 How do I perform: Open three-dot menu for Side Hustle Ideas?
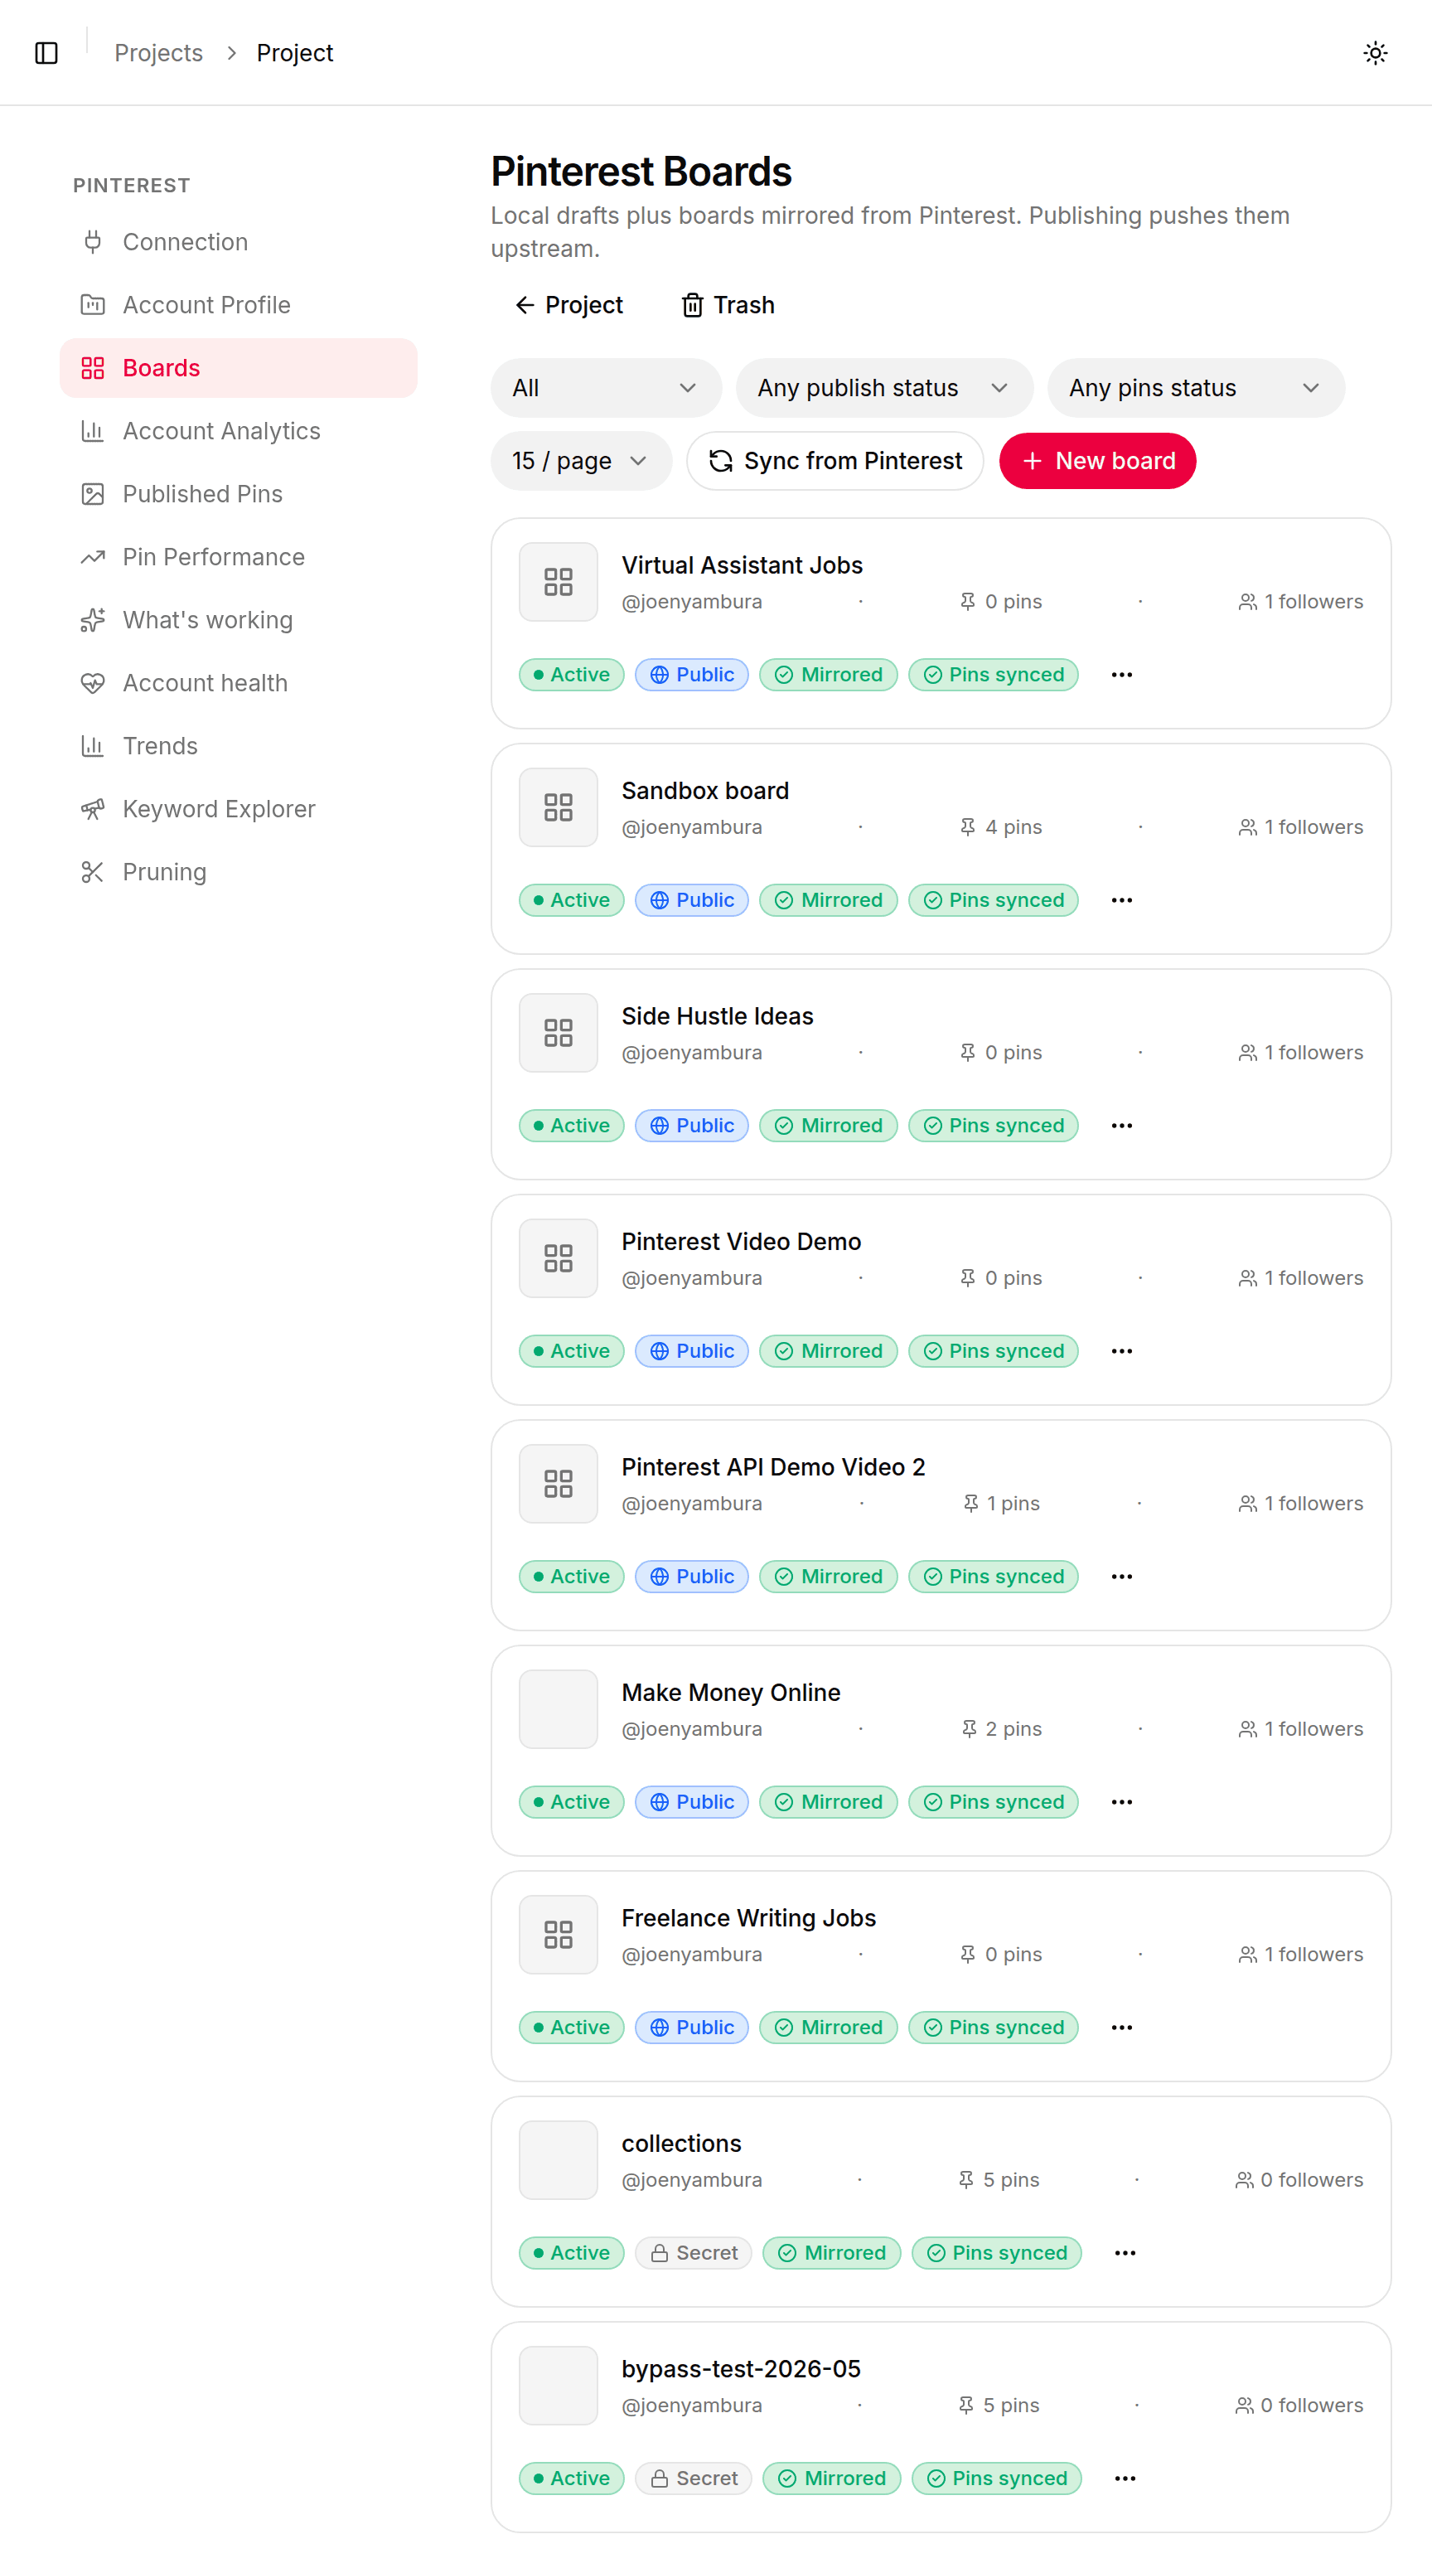tap(1121, 1126)
